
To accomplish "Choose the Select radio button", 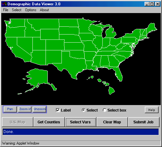I will 84,110.
